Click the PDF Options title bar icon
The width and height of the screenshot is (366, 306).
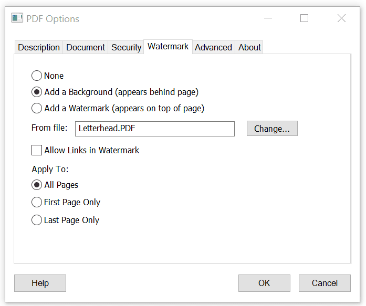pyautogui.click(x=17, y=18)
